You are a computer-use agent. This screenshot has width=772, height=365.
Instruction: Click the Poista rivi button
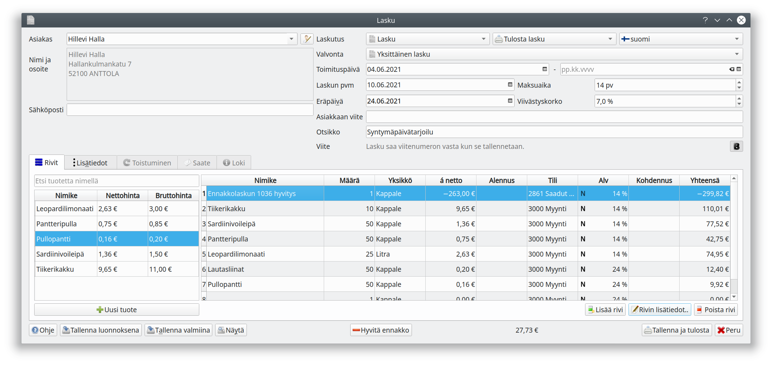[x=716, y=310]
